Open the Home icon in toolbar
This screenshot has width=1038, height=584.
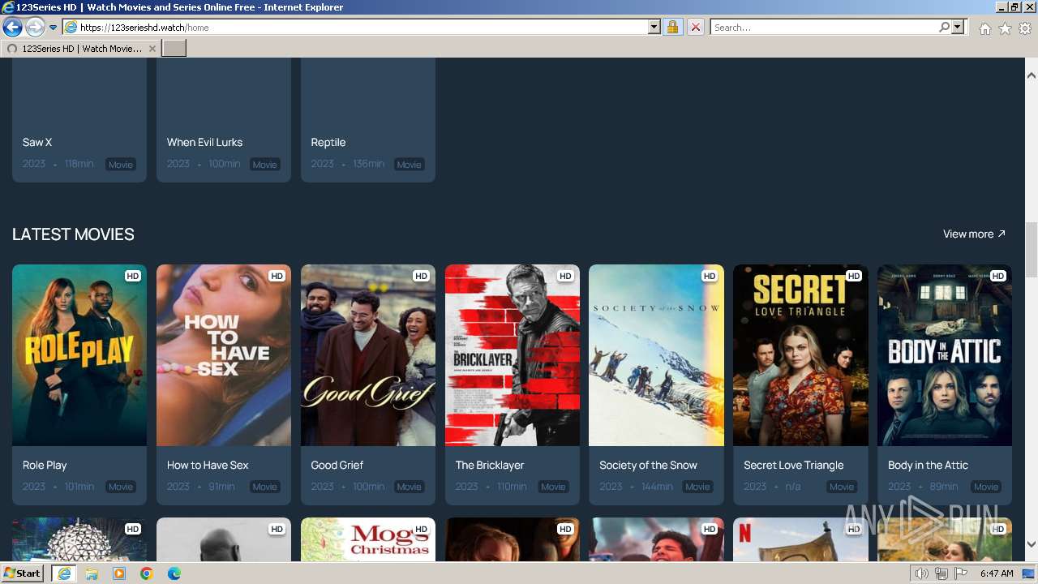pos(984,28)
